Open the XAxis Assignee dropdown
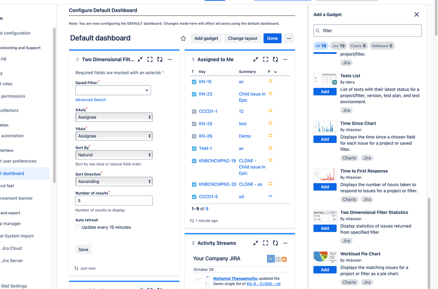Screen dimensions: 438x289 [114, 117]
